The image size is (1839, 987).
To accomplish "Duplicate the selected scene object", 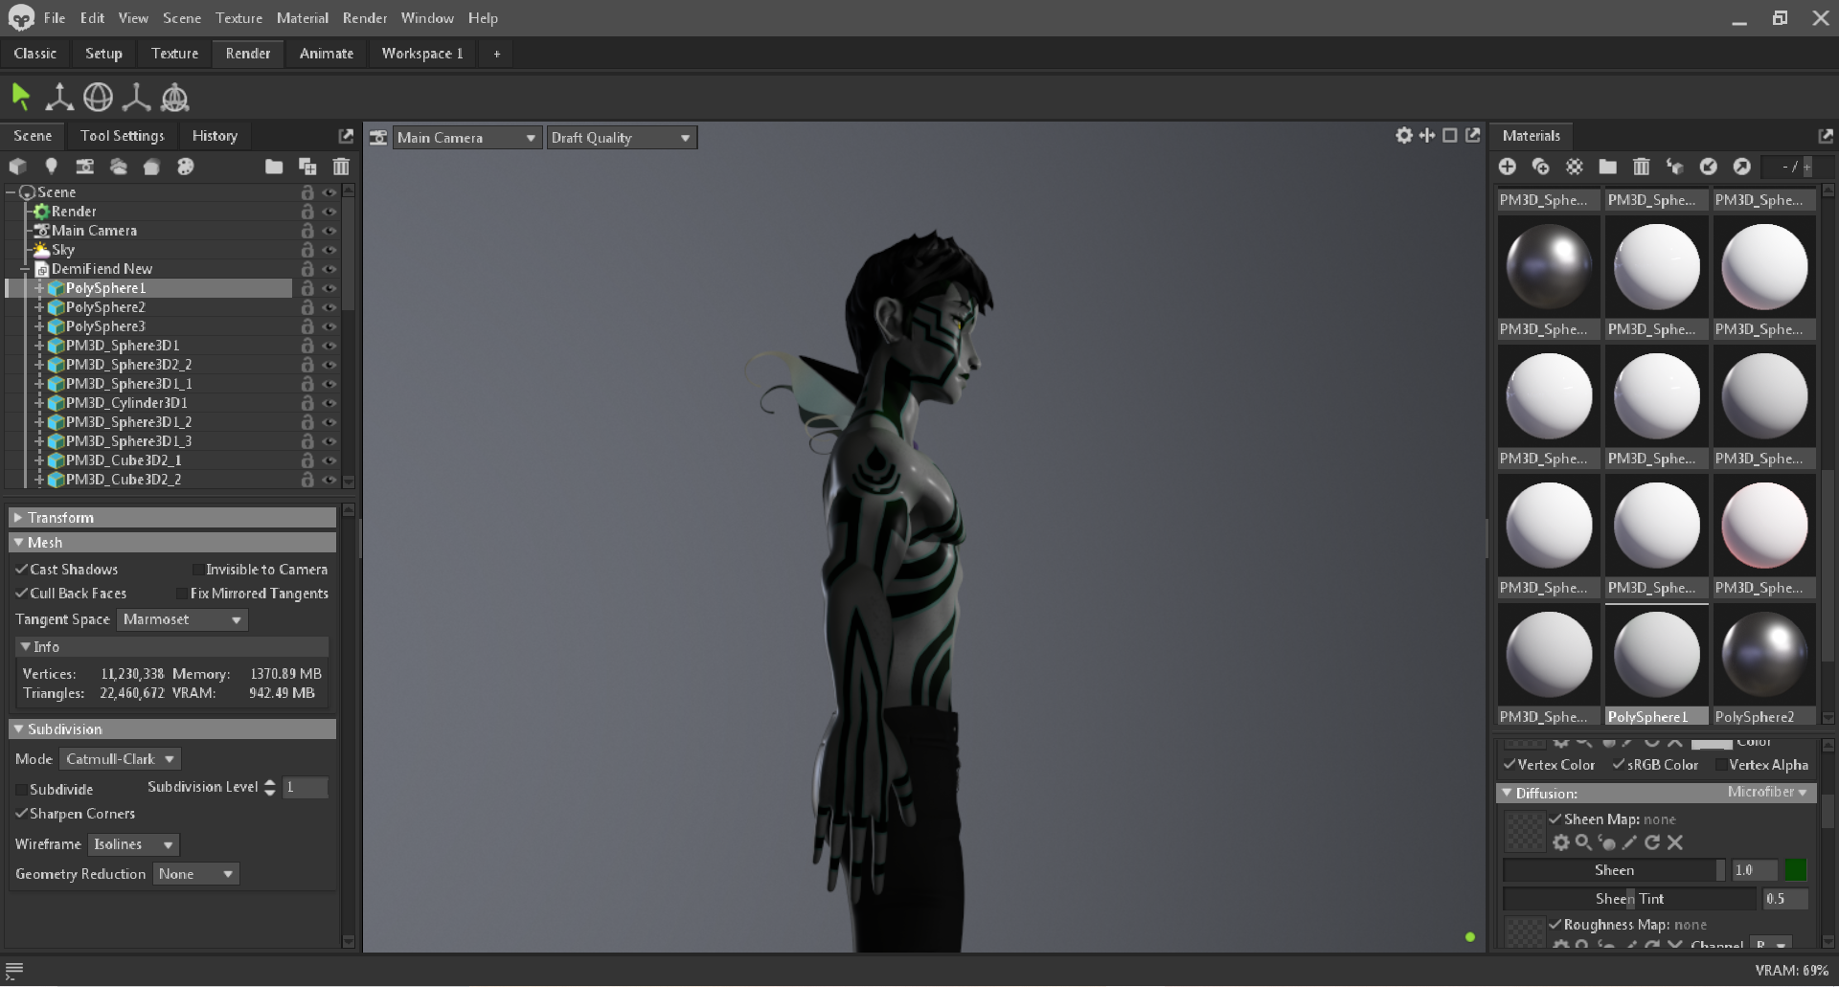I will 307,167.
